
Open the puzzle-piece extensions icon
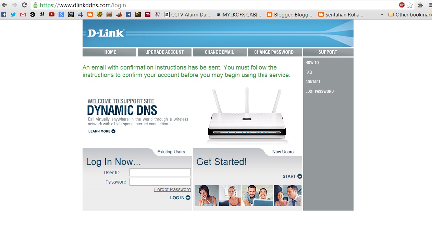[420, 5]
